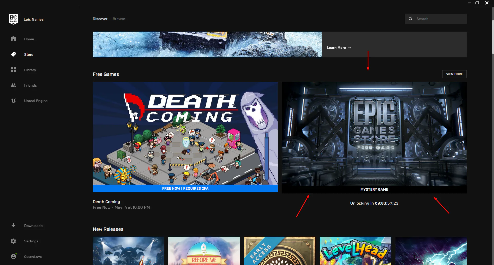The height and width of the screenshot is (265, 494).
Task: Switch to the Browse tab
Action: coord(119,19)
